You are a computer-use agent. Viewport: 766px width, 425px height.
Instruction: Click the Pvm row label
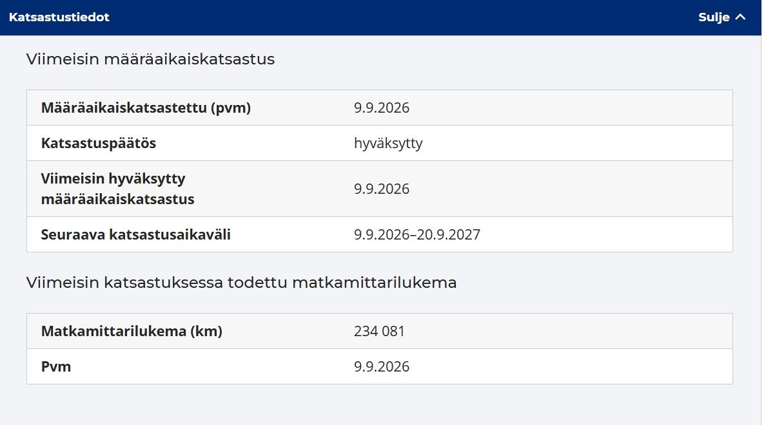point(55,366)
